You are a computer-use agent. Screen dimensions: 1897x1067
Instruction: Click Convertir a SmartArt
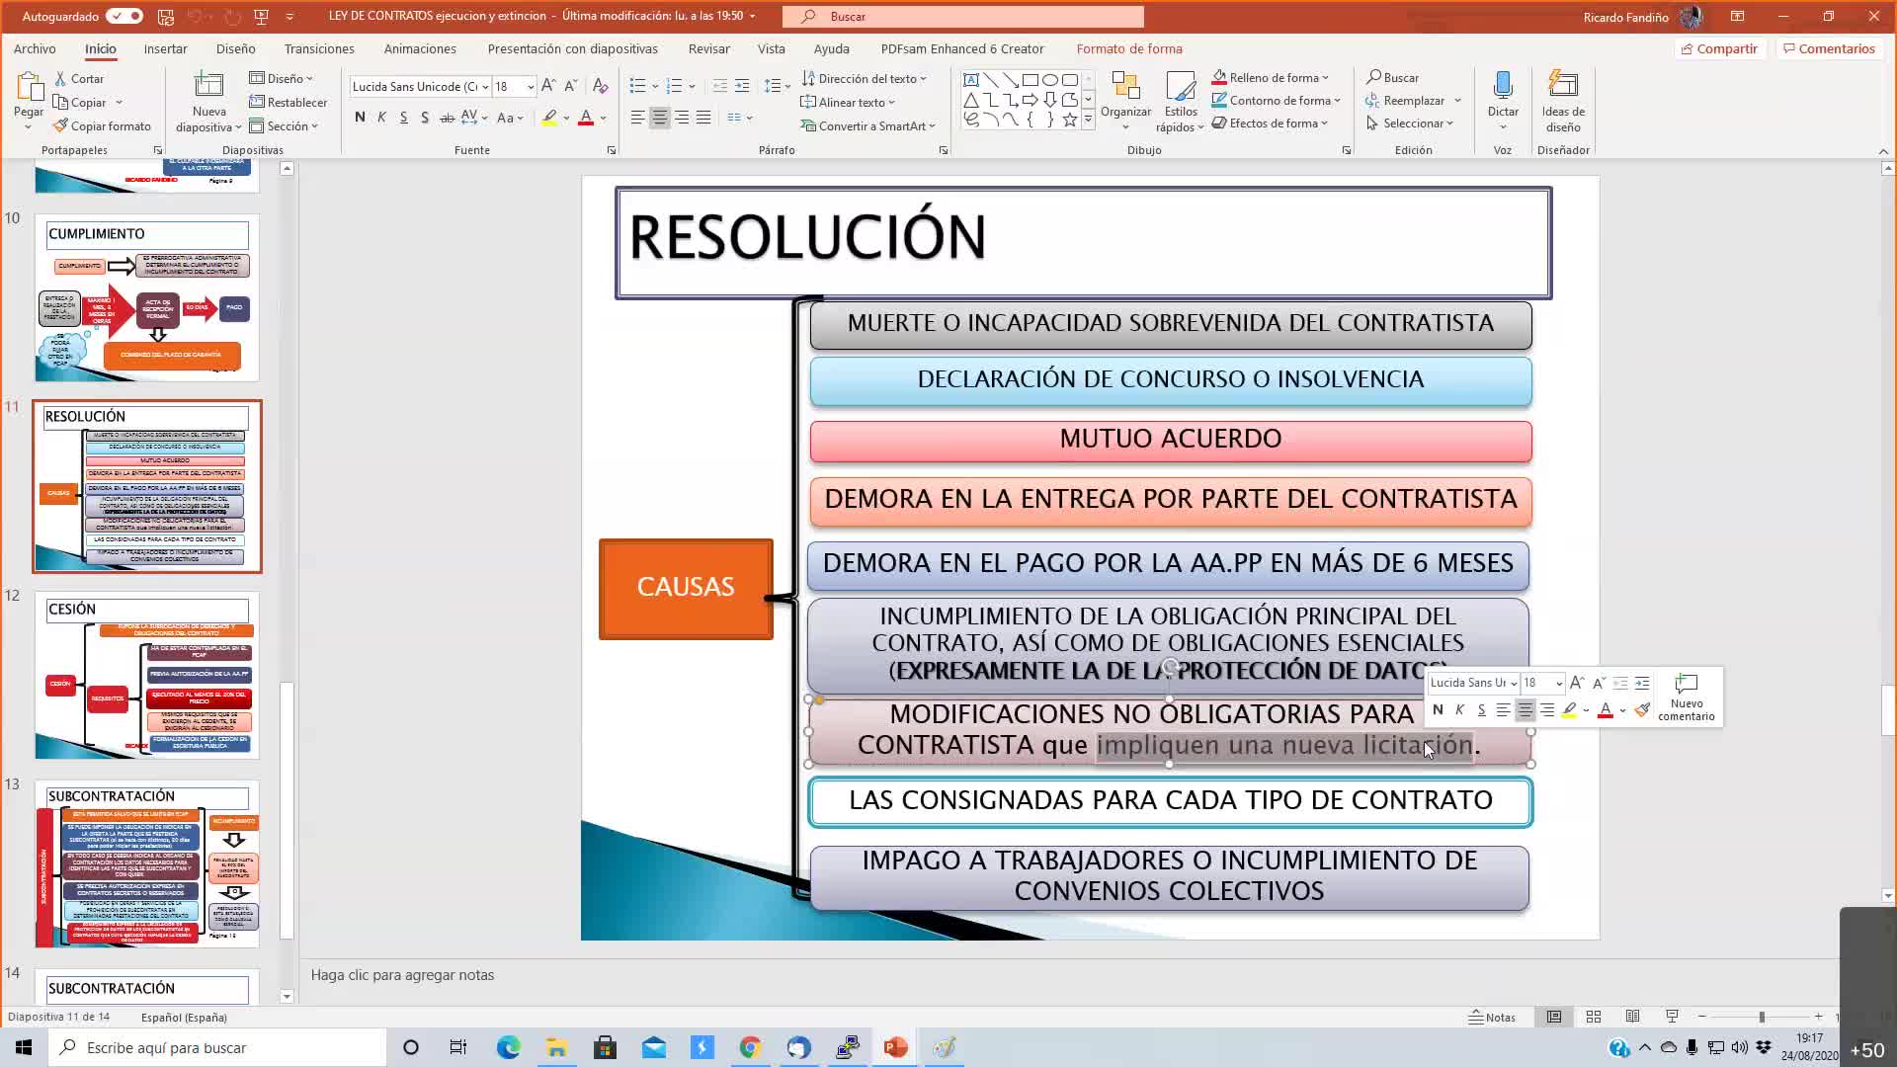pos(868,125)
